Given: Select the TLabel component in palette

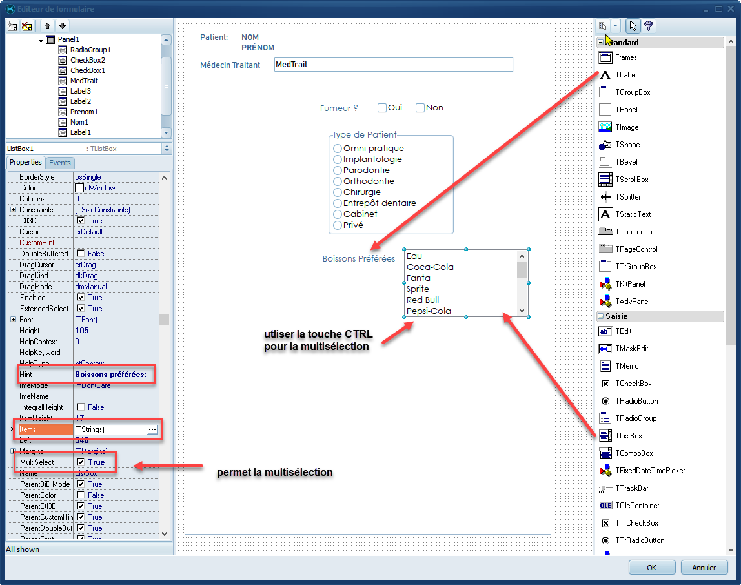Looking at the screenshot, I should click(625, 75).
